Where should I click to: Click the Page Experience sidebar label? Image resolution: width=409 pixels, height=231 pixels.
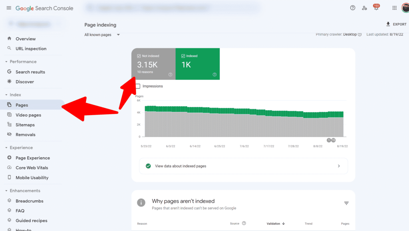pos(33,158)
